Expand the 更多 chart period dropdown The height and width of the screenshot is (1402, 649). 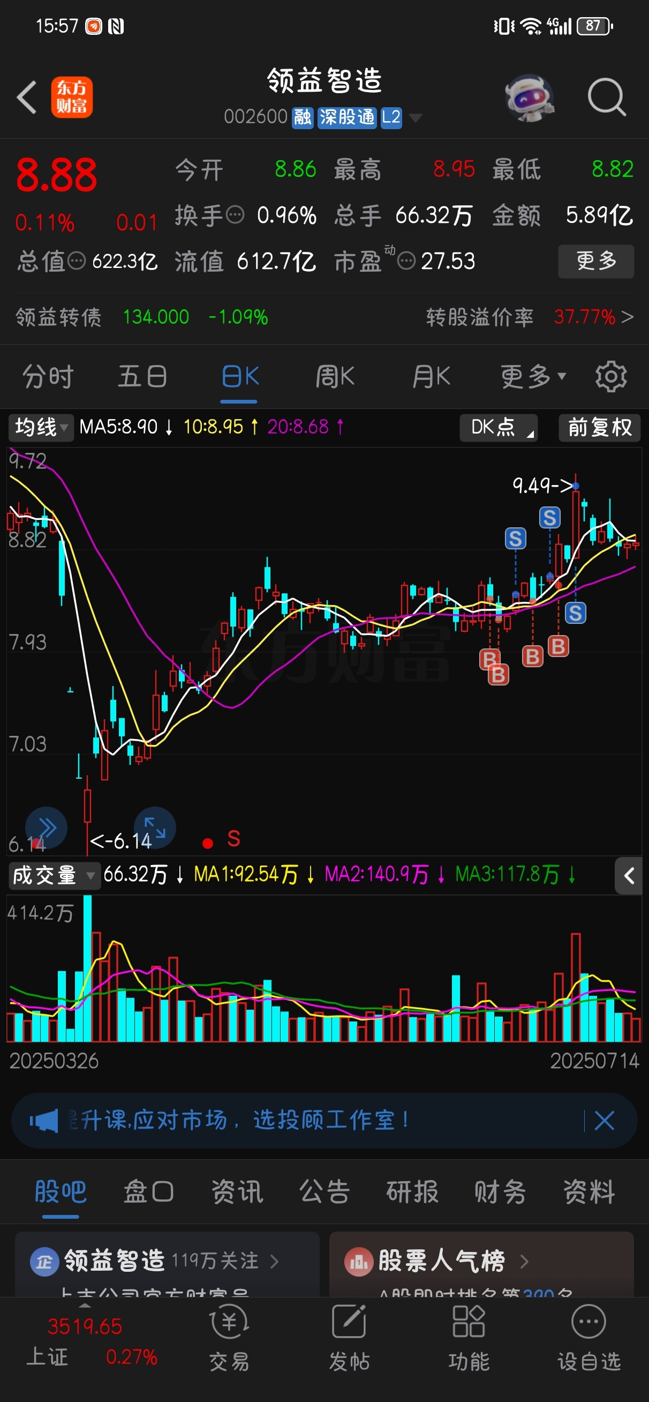point(533,376)
